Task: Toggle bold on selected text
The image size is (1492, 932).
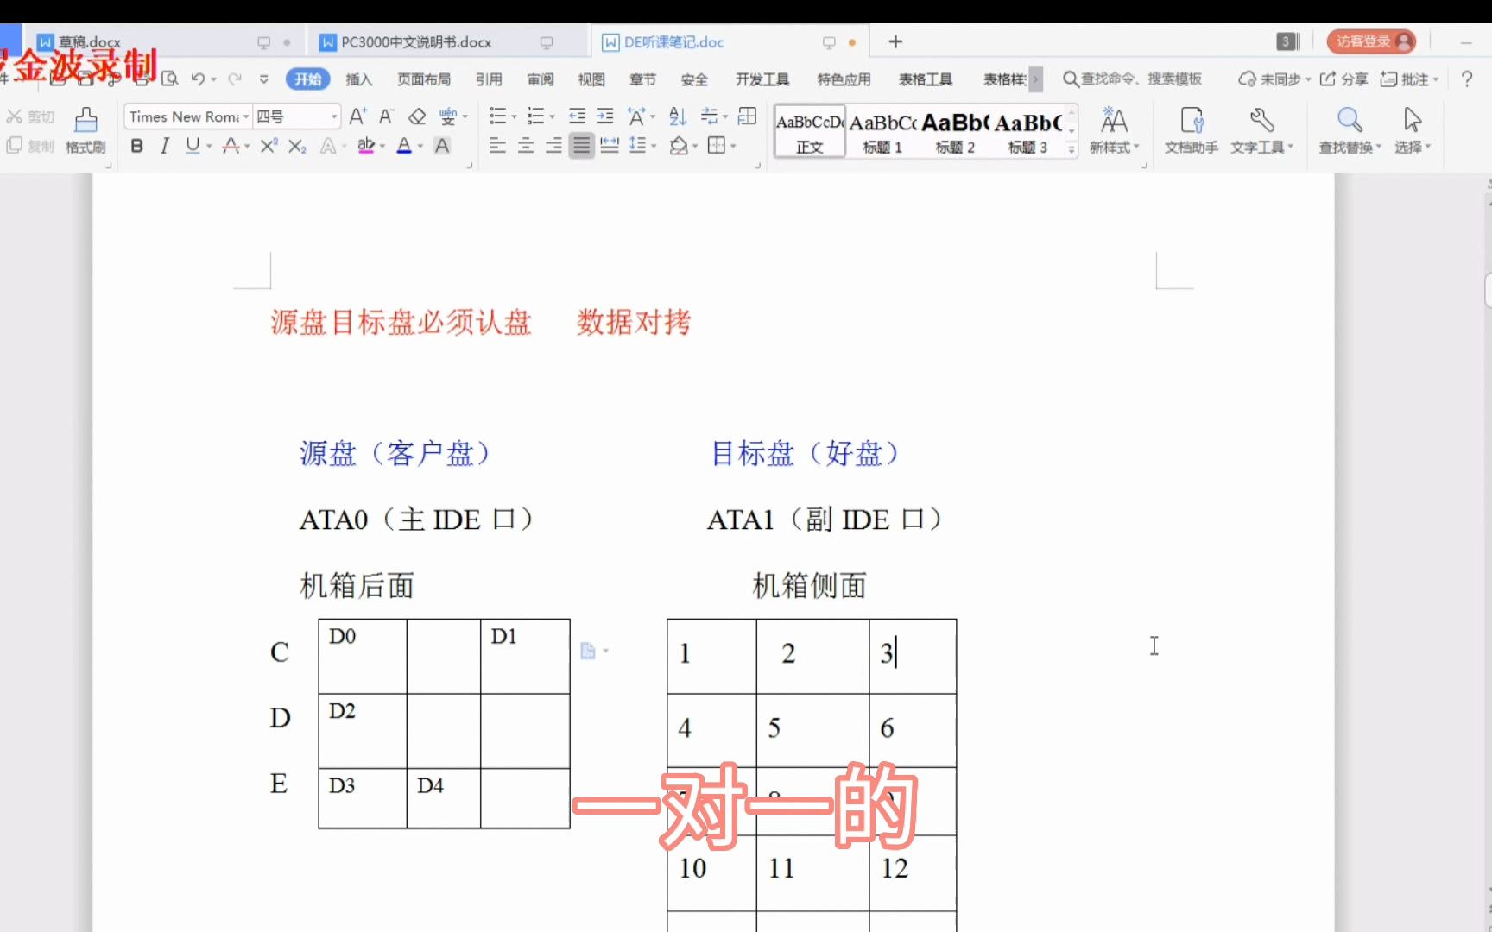Action: pos(136,146)
